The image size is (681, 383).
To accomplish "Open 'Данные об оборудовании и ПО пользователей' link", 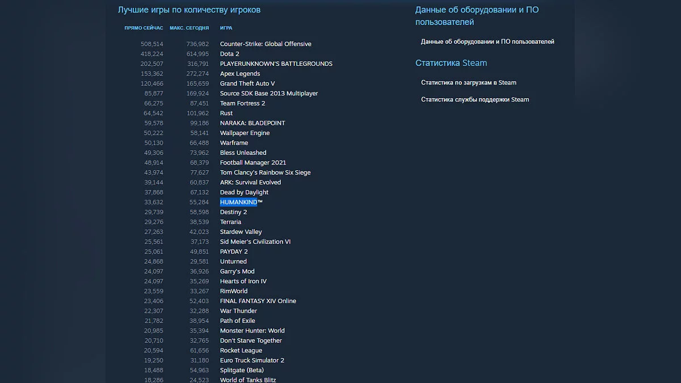I will point(487,41).
